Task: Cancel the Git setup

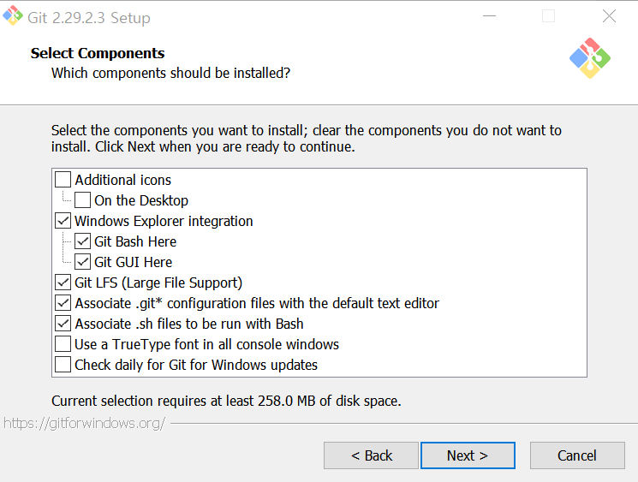Action: (577, 455)
